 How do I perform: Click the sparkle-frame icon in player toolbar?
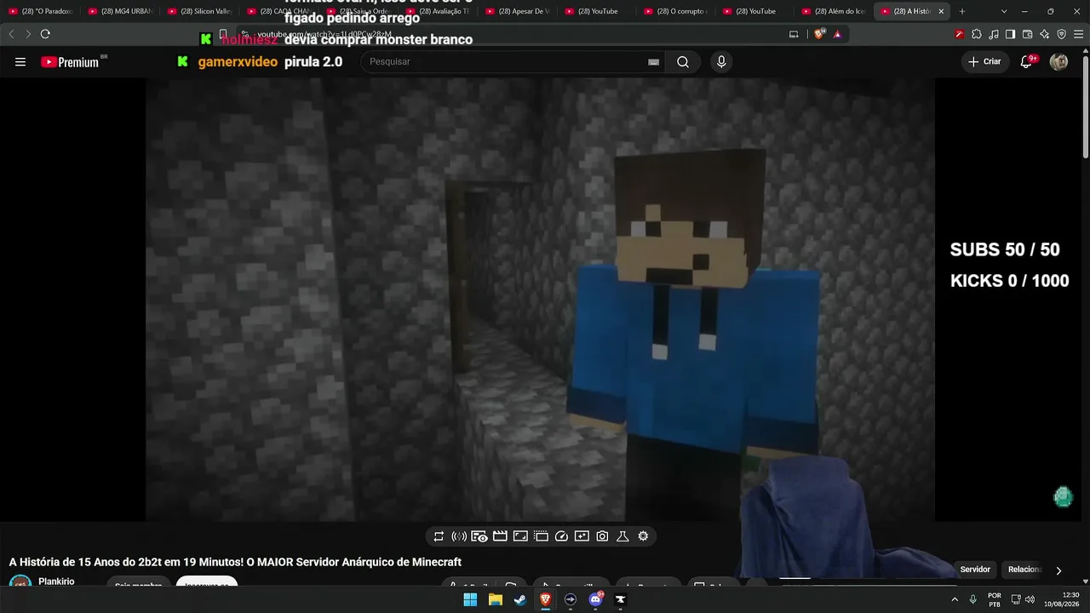click(x=582, y=536)
